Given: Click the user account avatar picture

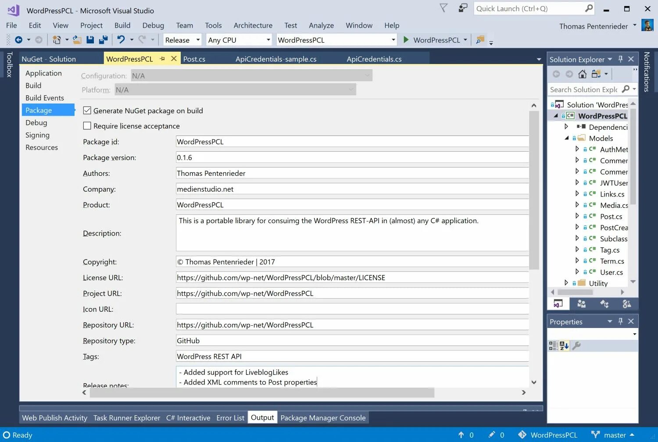Looking at the screenshot, I should 647,25.
